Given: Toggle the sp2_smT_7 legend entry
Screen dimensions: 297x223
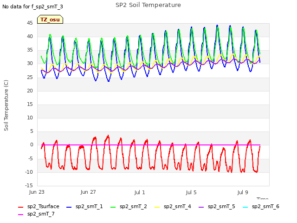Looking at the screenshot, I should [x=36, y=214].
